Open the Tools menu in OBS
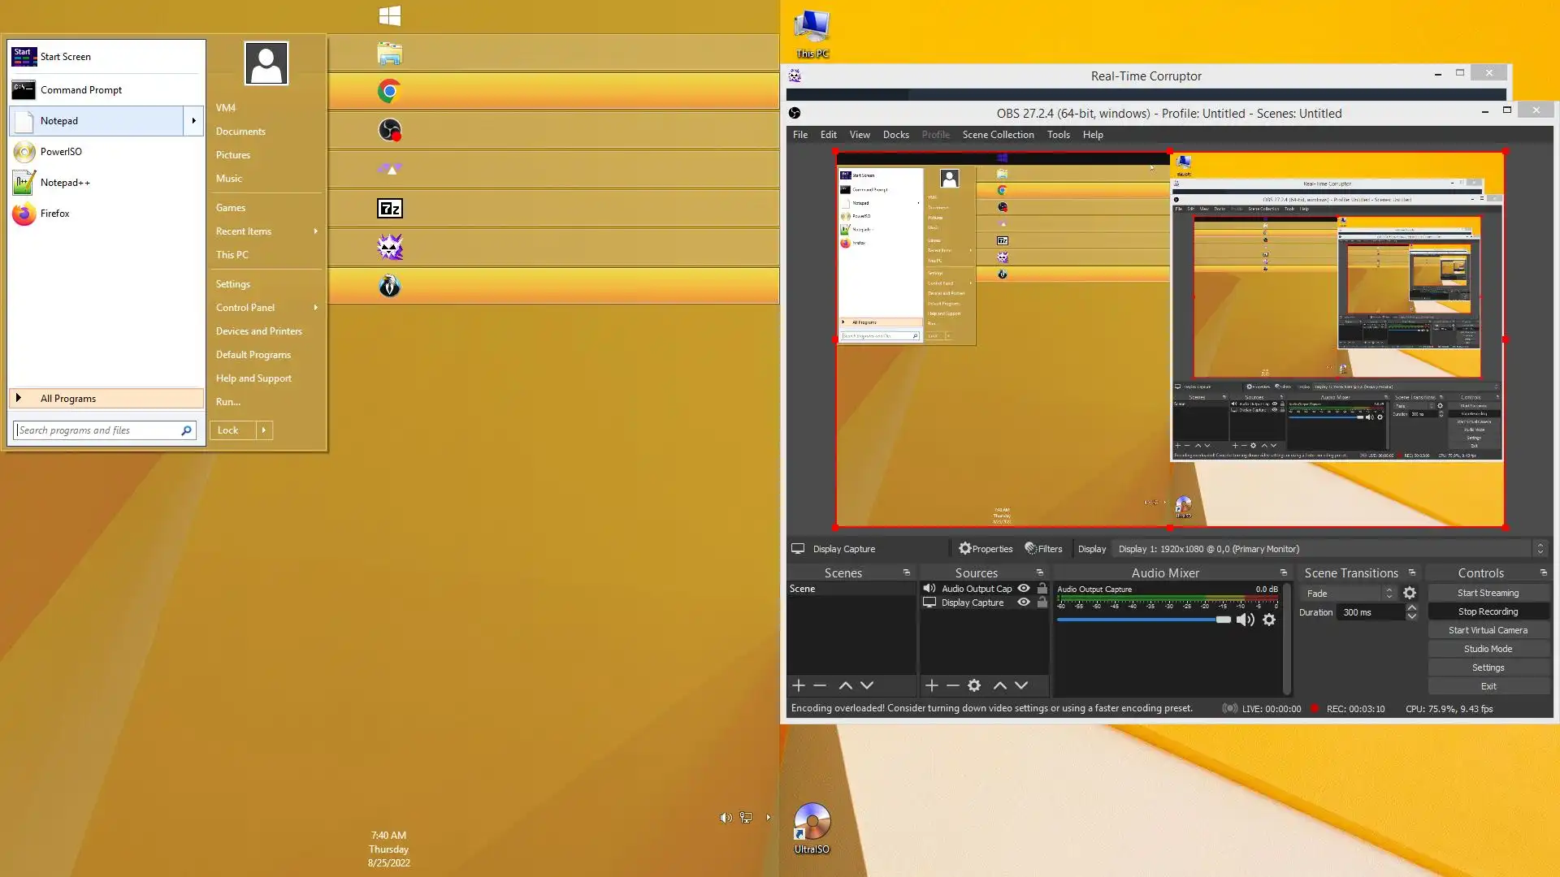Viewport: 1560px width, 877px height. tap(1058, 135)
